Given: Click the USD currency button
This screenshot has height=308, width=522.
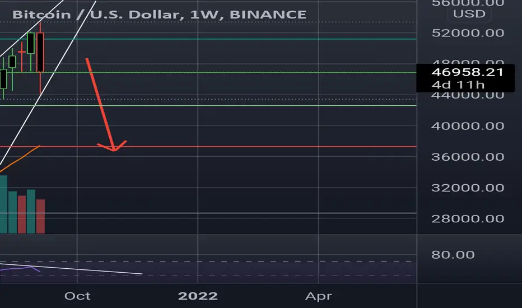Looking at the screenshot, I should 469,14.
